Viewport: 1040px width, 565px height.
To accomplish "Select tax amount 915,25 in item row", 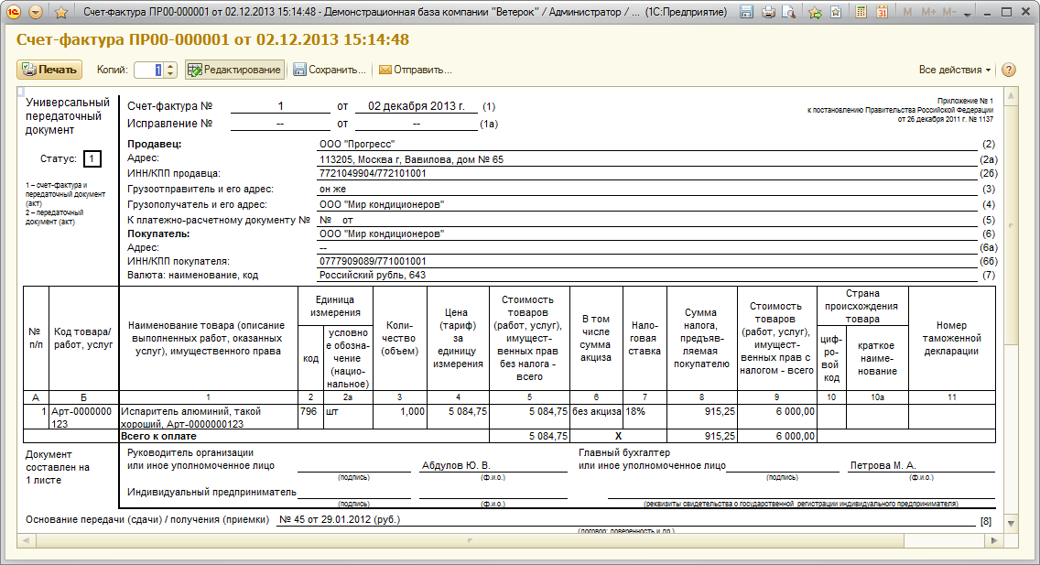I will [702, 418].
